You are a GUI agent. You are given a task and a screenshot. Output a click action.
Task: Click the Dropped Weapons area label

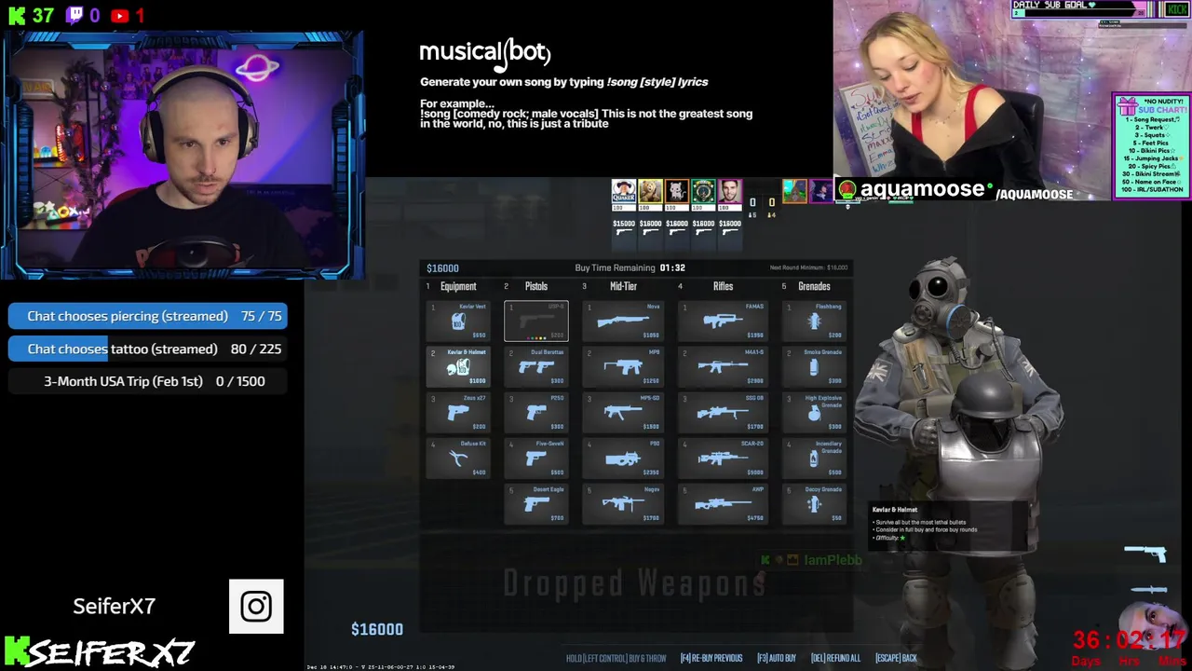(x=634, y=583)
